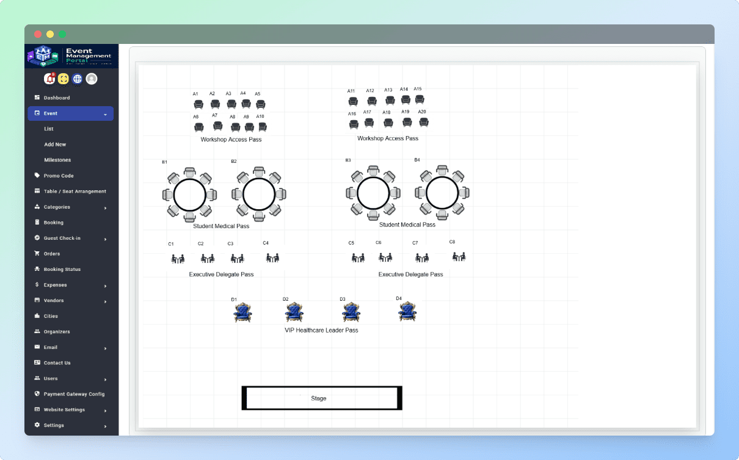Viewport: 739px width, 460px height.
Task: Click the Event Management Portal logo
Action: [x=71, y=56]
